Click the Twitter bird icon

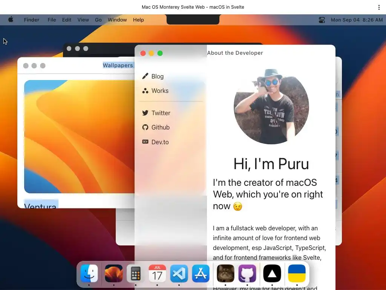(x=145, y=113)
